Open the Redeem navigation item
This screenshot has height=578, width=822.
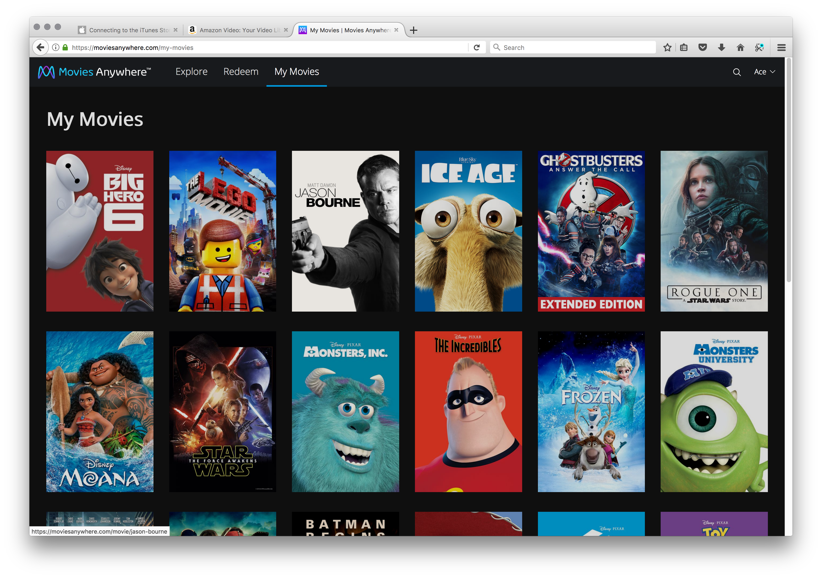(x=241, y=72)
